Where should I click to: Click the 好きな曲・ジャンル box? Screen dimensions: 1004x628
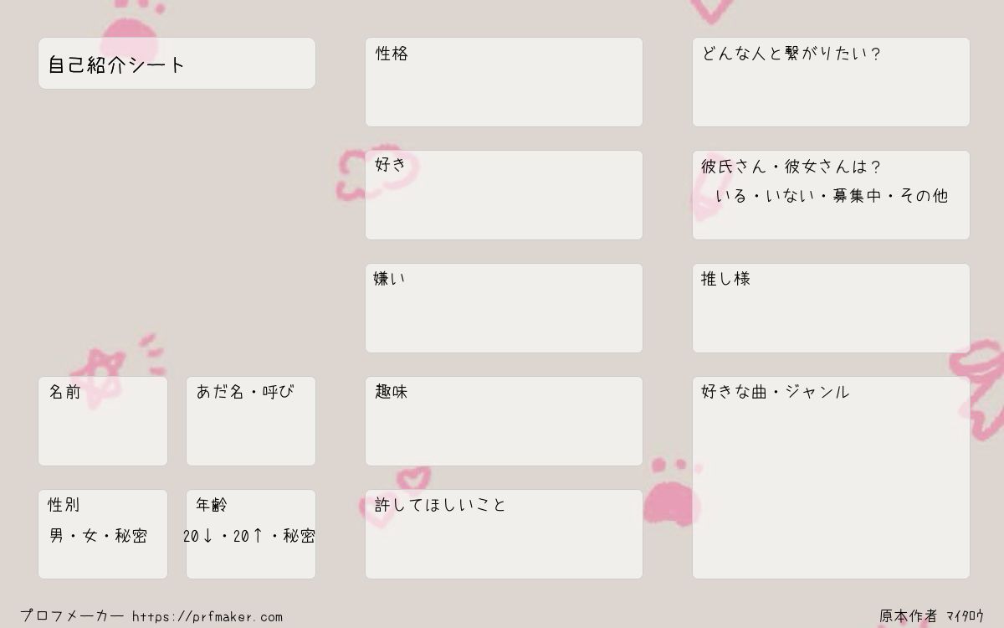pyautogui.click(x=831, y=477)
